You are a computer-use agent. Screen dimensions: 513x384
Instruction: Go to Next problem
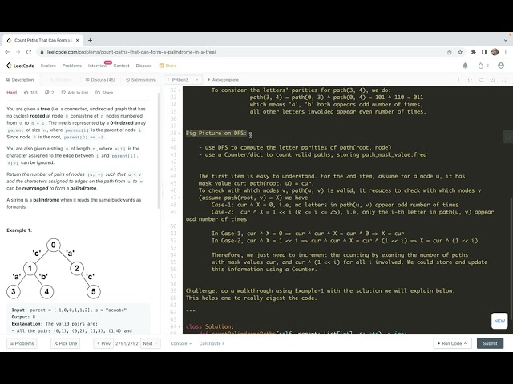coord(150,343)
